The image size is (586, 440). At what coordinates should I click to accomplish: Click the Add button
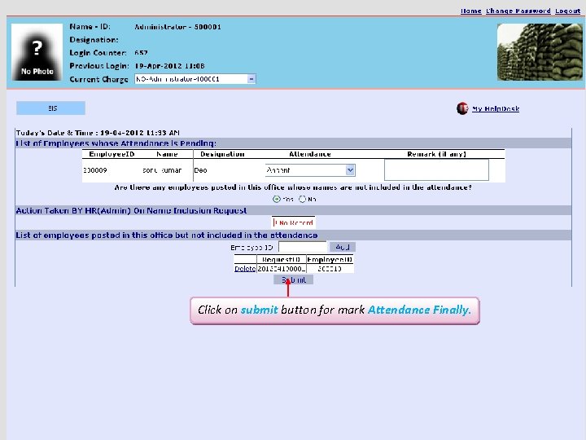(343, 247)
